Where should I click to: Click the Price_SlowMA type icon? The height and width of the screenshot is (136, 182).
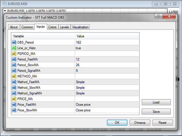(x=14, y=110)
